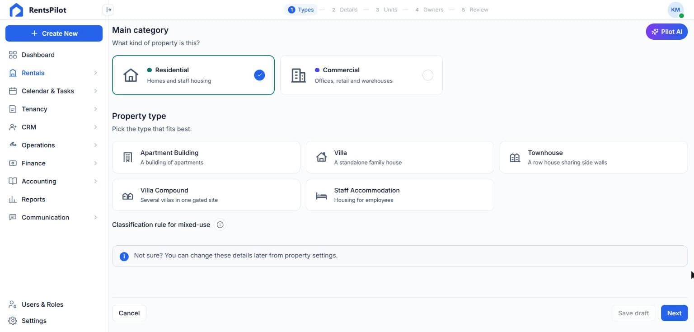Click the Tenancy document icon
The image size is (694, 332).
13,109
